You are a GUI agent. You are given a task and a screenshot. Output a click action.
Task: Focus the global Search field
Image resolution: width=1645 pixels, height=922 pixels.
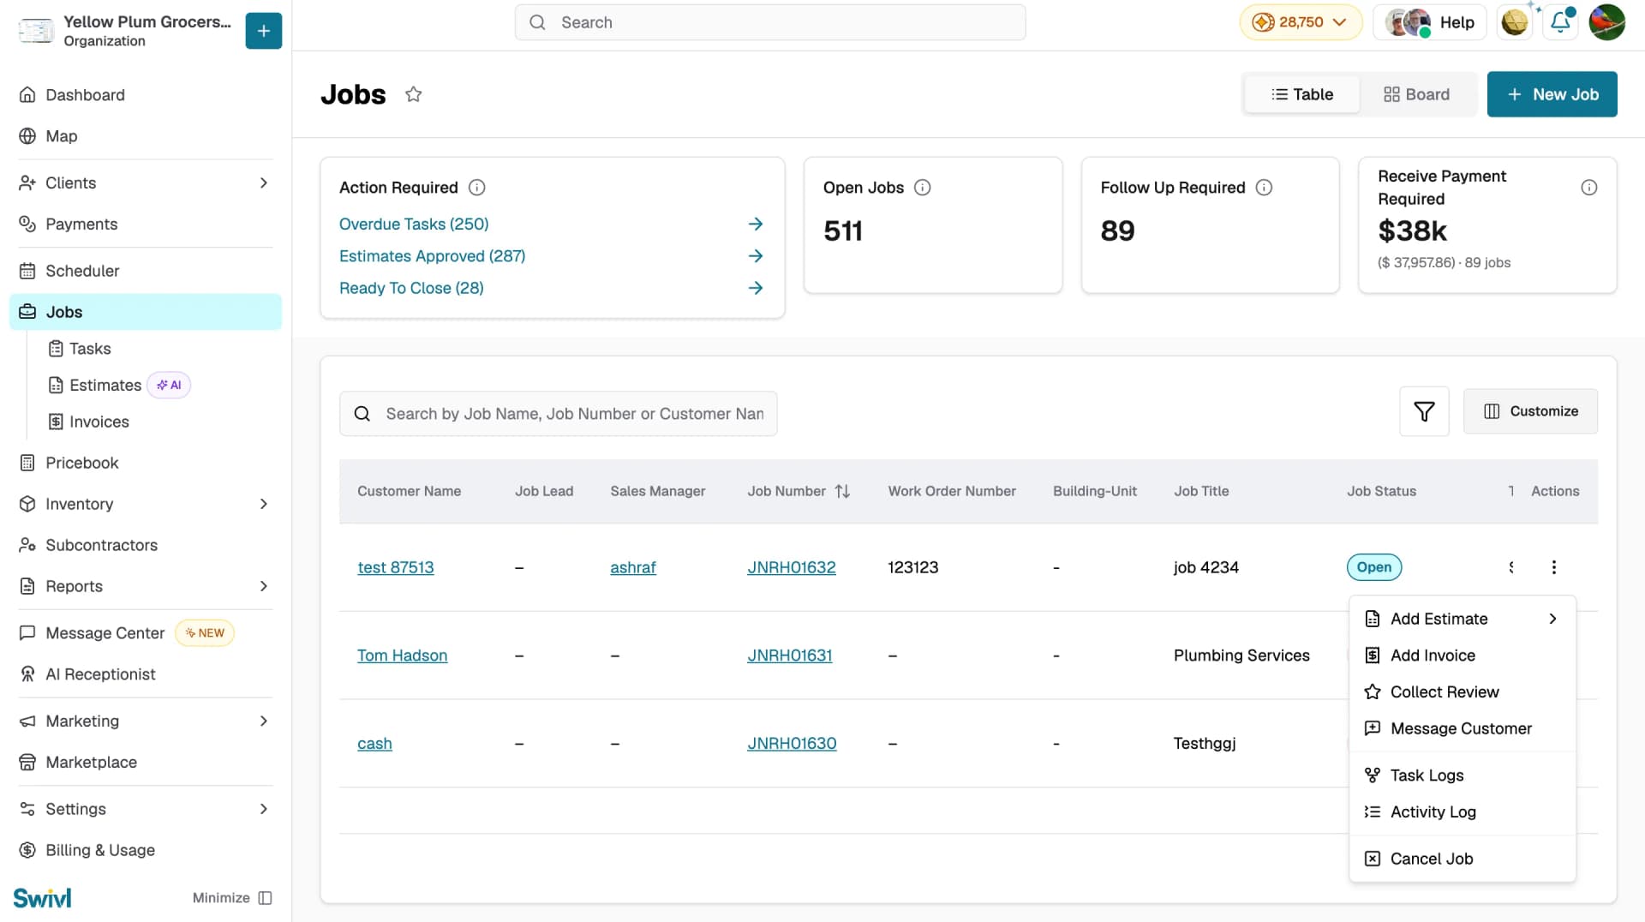pyautogui.click(x=769, y=22)
